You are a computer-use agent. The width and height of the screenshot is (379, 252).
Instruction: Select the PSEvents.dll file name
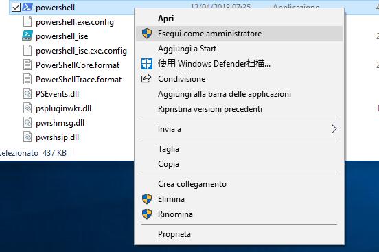click(57, 94)
